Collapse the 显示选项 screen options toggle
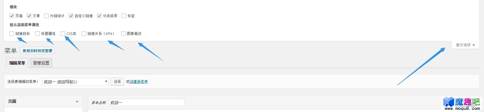The width and height of the screenshot is (484, 112). tap(466, 45)
